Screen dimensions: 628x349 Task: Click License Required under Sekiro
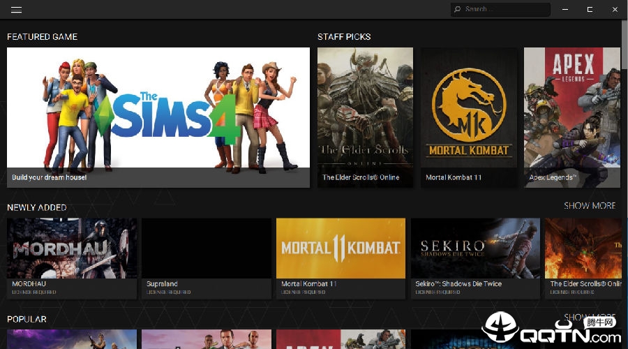point(438,292)
